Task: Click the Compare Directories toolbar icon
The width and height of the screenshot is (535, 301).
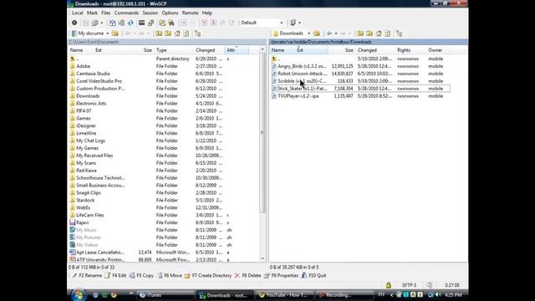Action: pos(112,23)
